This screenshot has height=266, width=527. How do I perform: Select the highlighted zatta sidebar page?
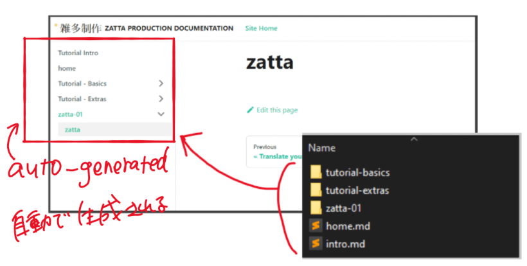(x=73, y=130)
